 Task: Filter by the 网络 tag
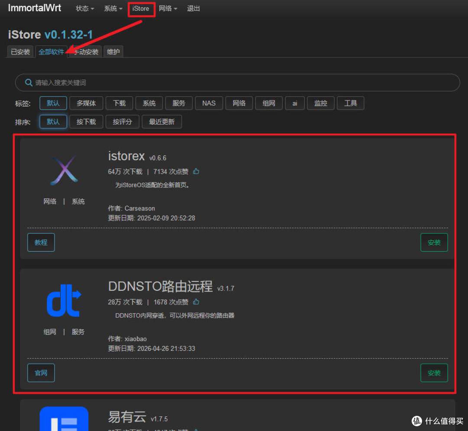coord(239,103)
